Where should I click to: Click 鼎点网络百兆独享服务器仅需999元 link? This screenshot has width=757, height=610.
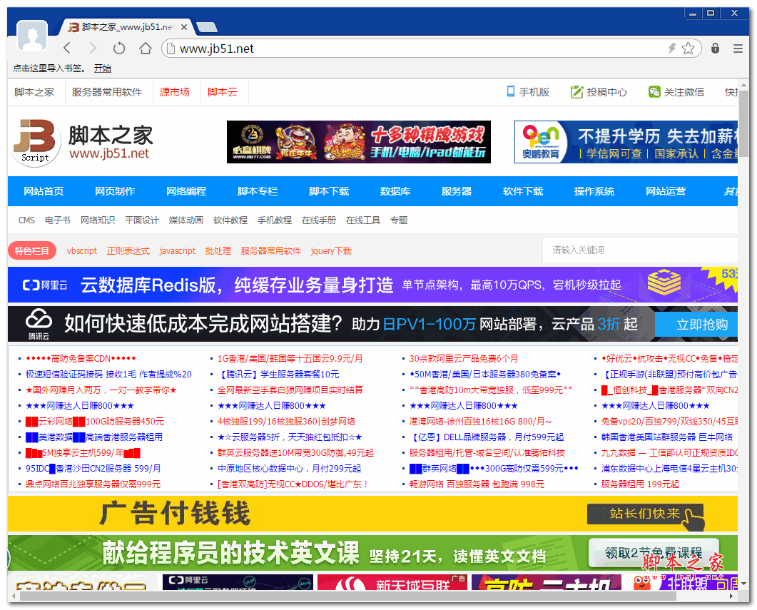(93, 484)
